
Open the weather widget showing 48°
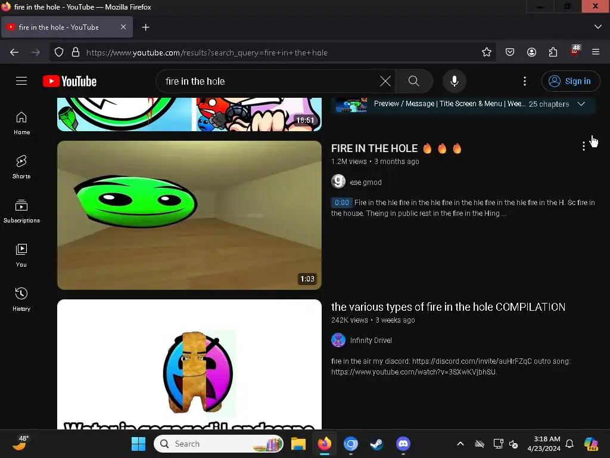(x=20, y=443)
